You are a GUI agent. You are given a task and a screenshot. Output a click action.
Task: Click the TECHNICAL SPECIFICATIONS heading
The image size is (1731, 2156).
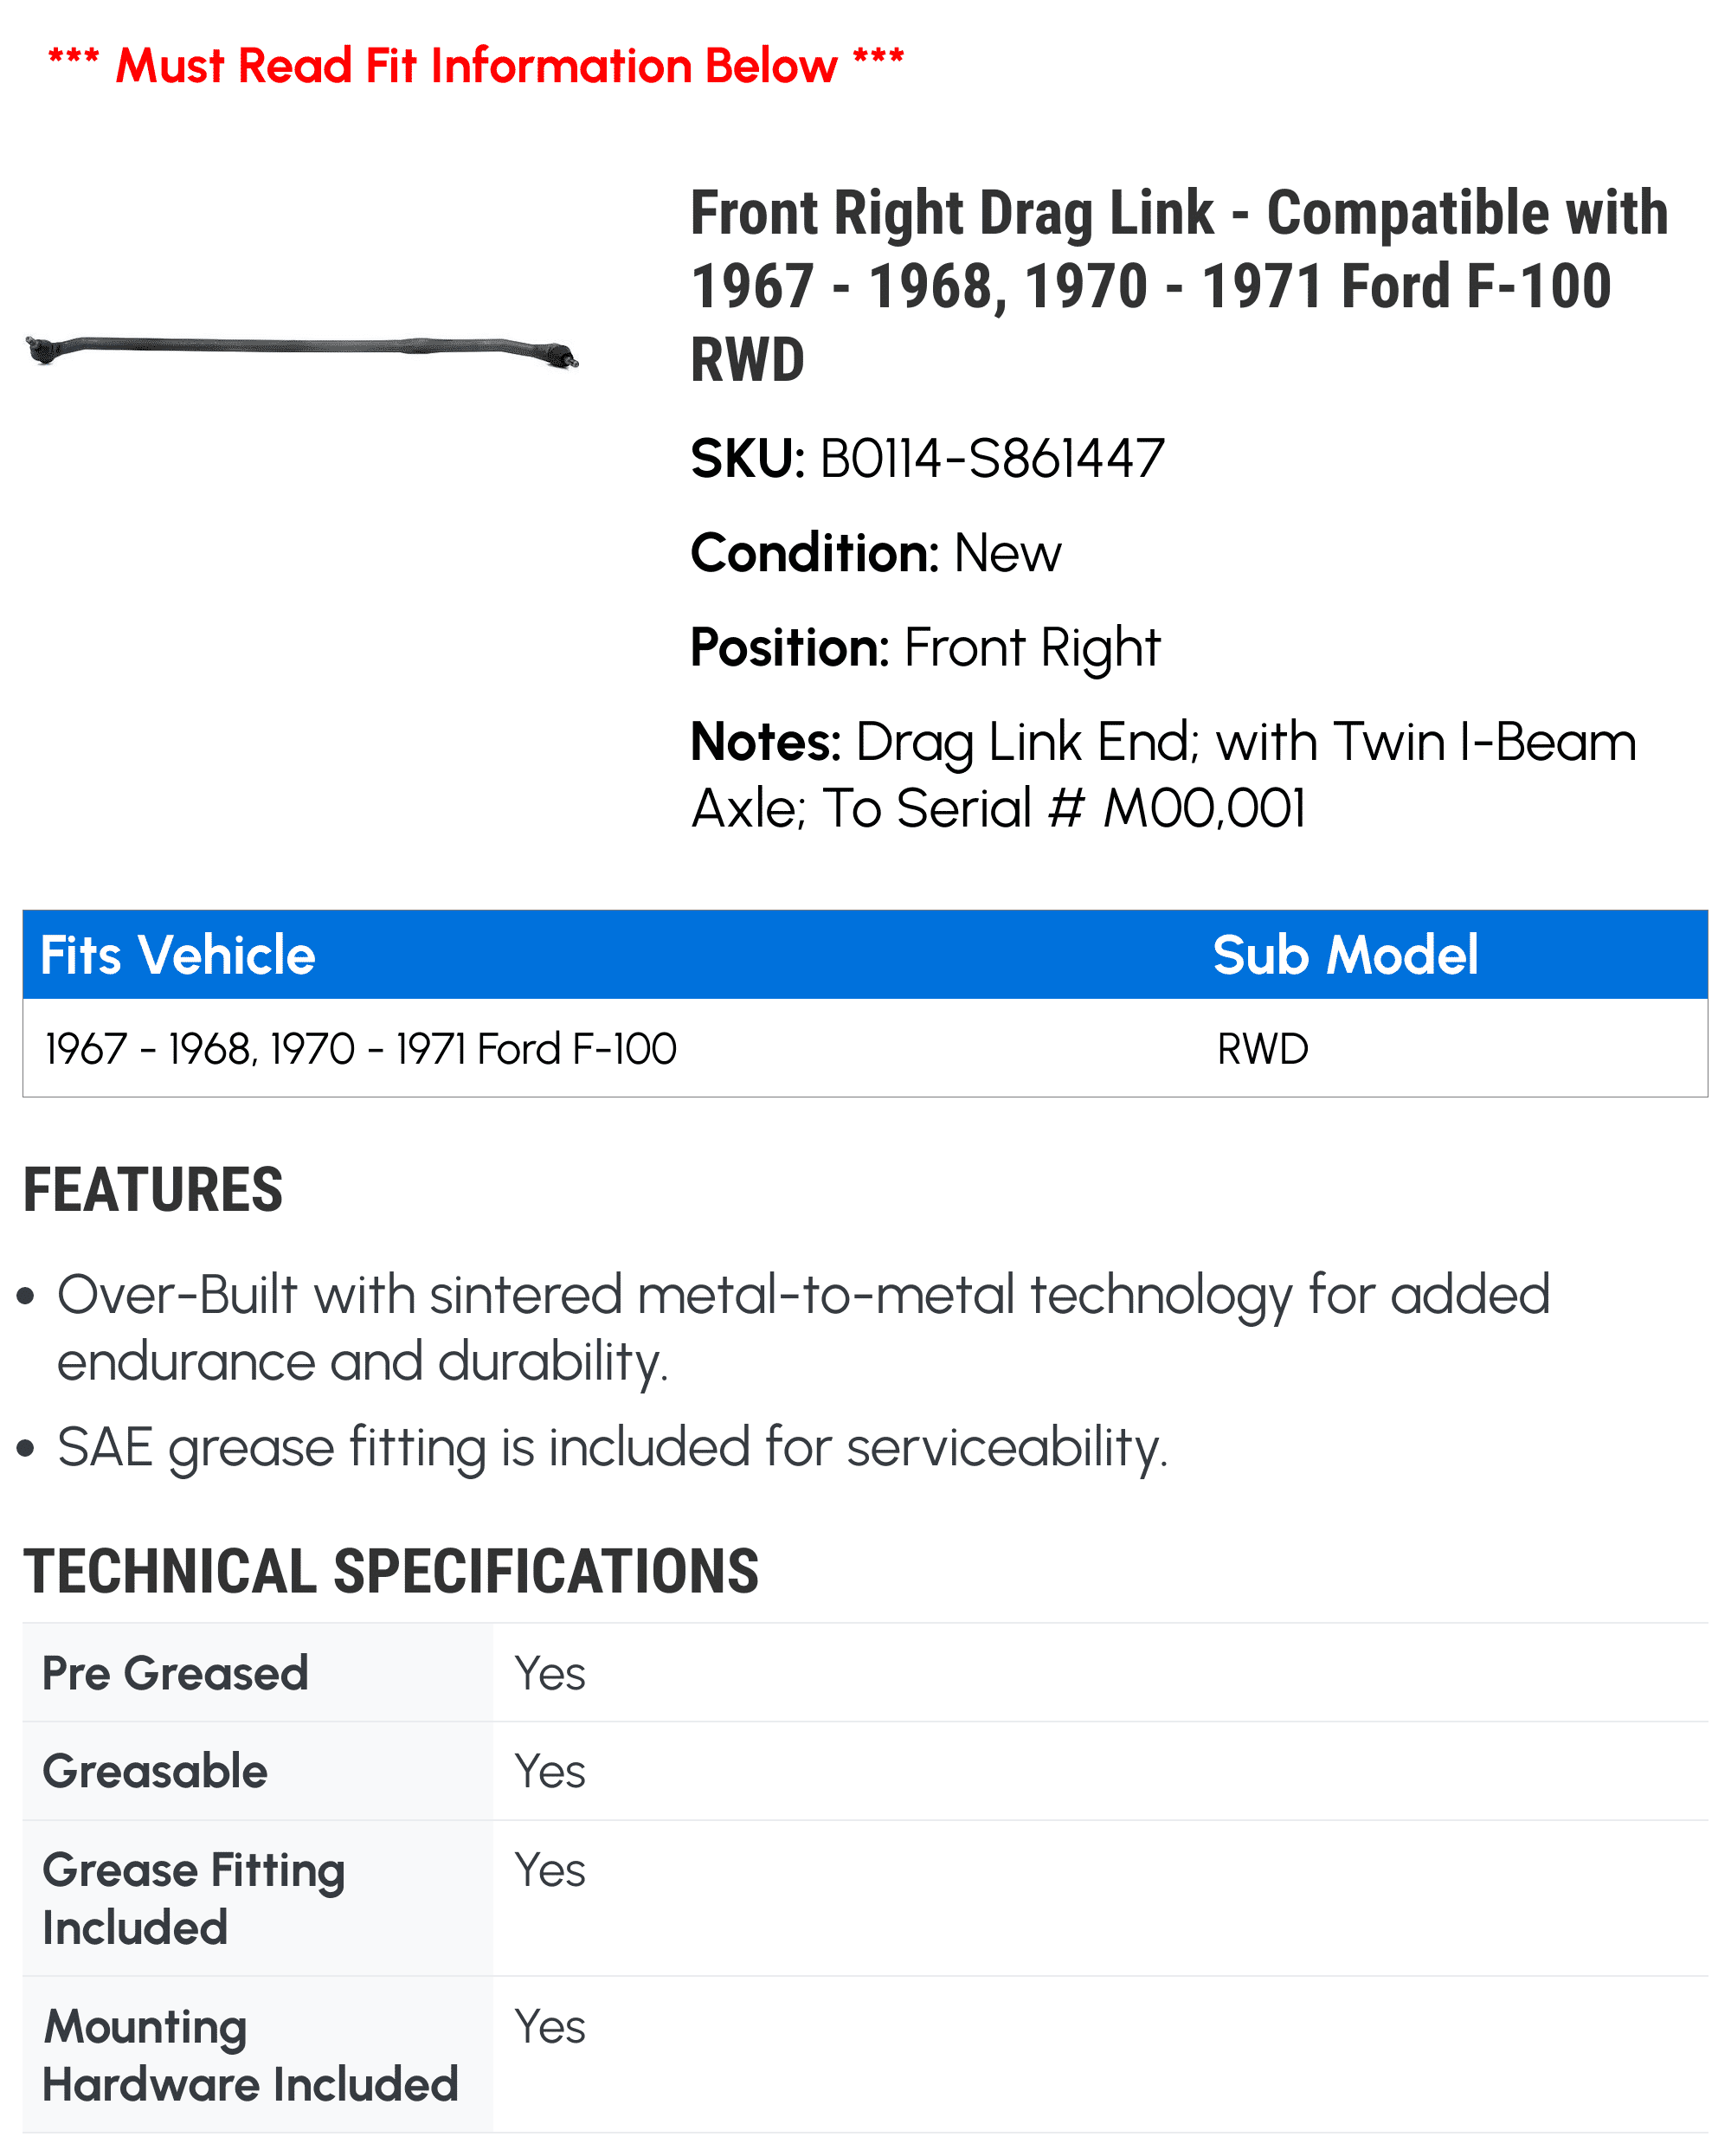click(x=391, y=1571)
